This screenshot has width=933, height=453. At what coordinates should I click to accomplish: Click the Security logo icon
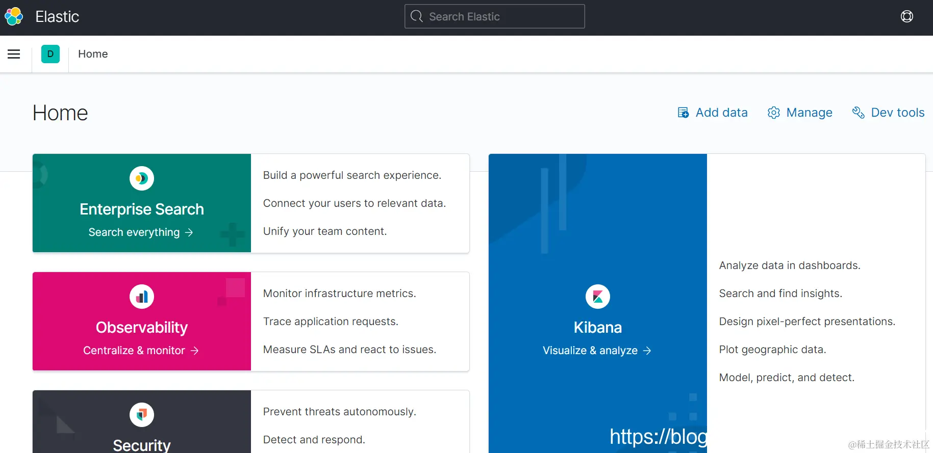142,415
